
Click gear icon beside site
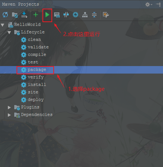[x=24, y=92]
